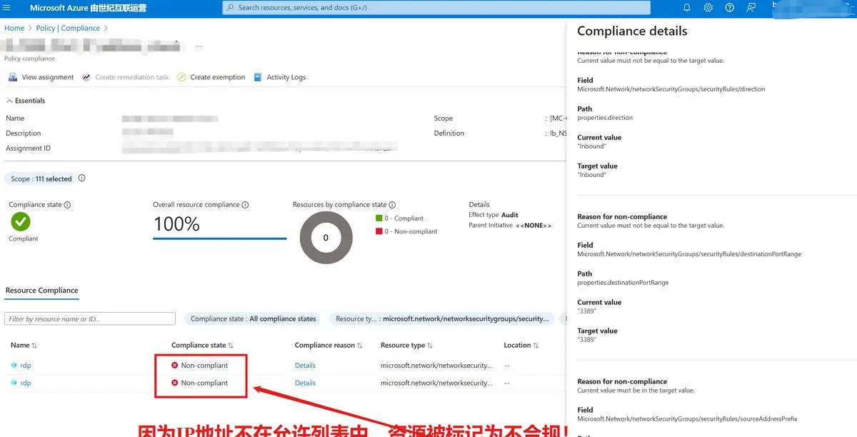
Task: Open the settings gear icon
Action: click(x=708, y=8)
